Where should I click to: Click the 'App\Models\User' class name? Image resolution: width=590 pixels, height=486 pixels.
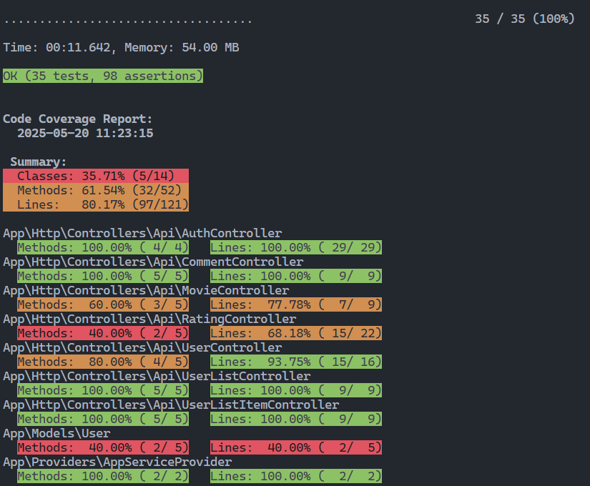(x=56, y=433)
